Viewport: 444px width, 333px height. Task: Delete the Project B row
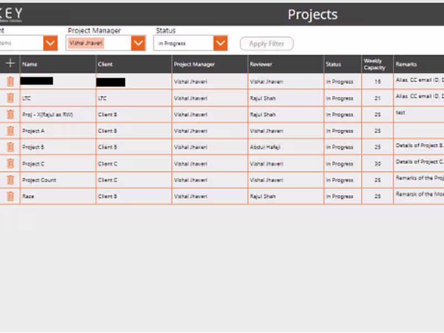pos(9,147)
